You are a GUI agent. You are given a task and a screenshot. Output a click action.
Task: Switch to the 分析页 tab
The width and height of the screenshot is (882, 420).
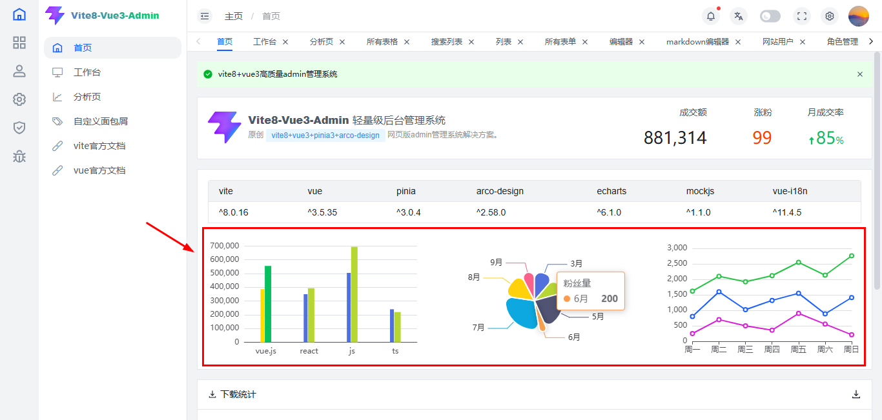[322, 41]
